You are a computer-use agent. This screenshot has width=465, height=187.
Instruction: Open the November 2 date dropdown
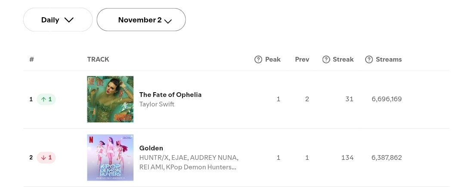(x=141, y=19)
